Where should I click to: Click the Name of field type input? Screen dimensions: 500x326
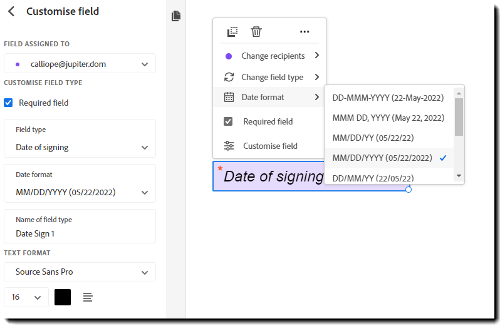[80, 233]
